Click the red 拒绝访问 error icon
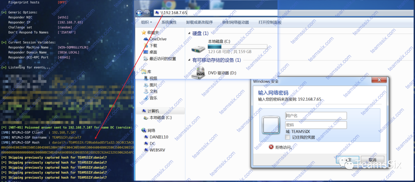415x182 pixels. point(271,147)
